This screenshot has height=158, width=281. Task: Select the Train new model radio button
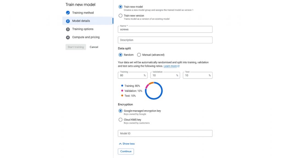pyautogui.click(x=120, y=7)
